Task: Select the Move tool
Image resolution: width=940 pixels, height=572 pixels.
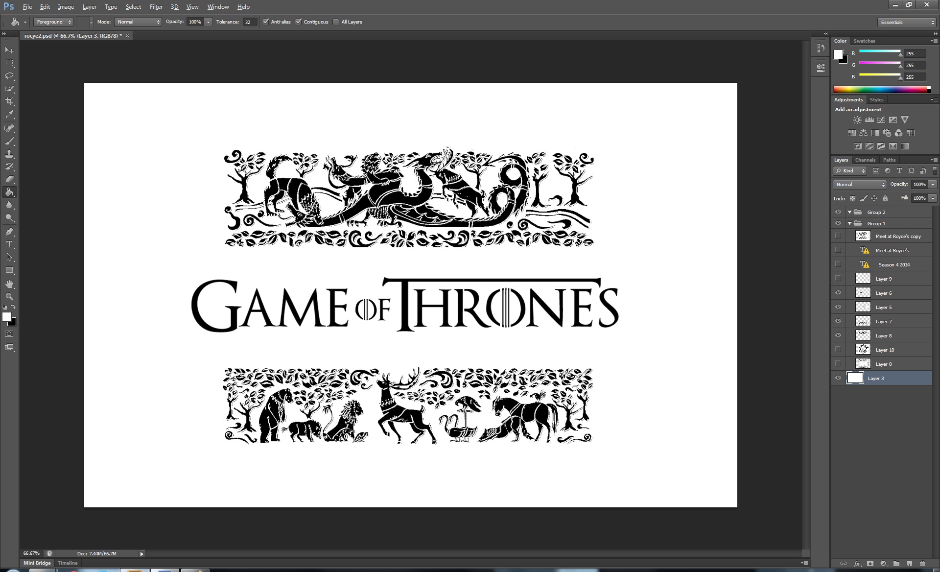Action: 9,50
